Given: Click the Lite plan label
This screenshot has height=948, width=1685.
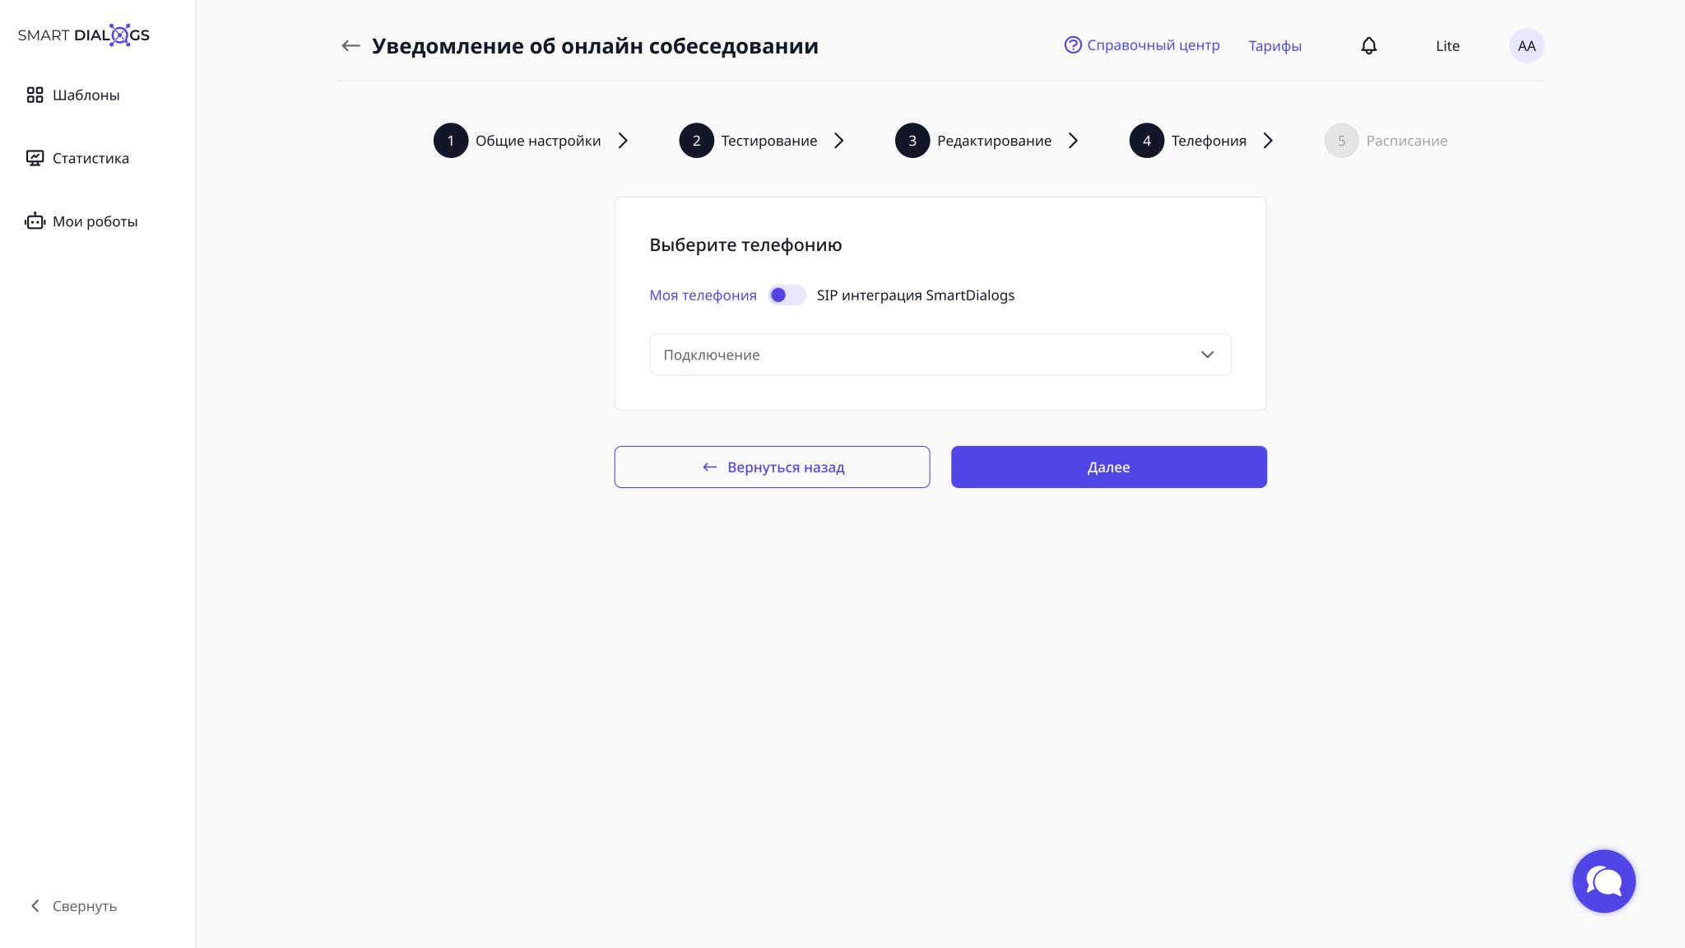Looking at the screenshot, I should [1447, 46].
